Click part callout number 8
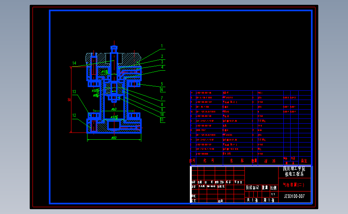 [162, 104]
